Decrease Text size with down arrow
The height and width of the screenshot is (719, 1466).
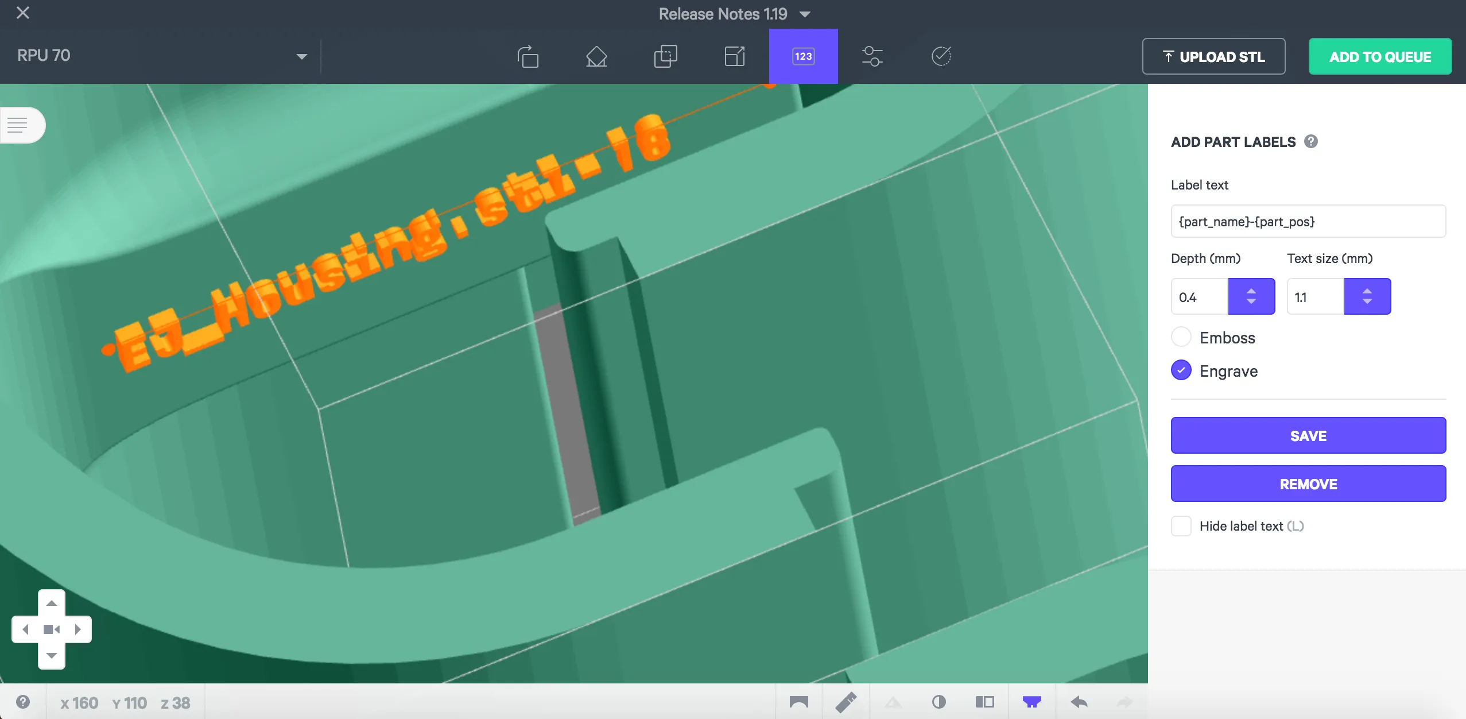point(1367,301)
